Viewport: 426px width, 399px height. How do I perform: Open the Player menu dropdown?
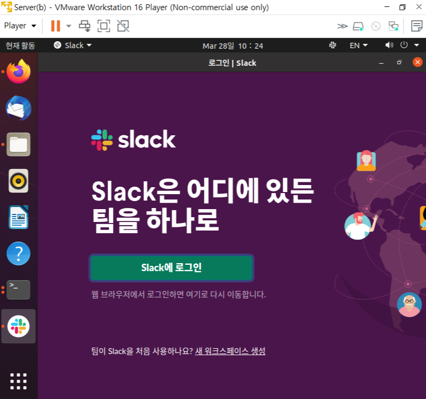click(20, 26)
